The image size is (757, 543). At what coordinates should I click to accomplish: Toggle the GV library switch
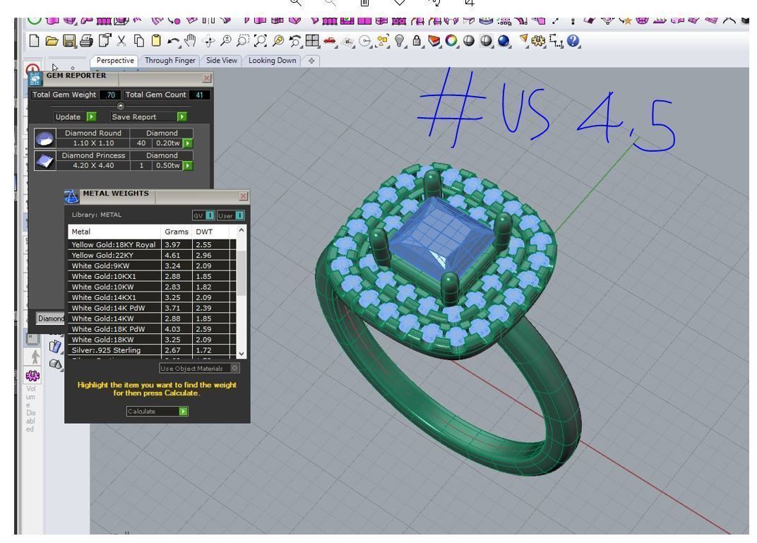click(203, 215)
